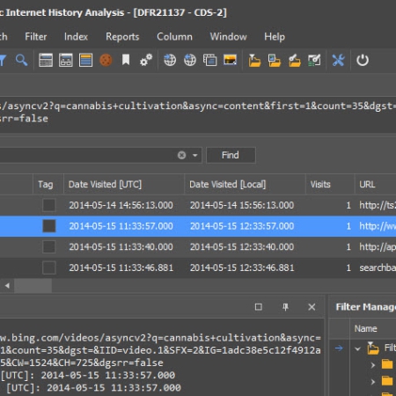Image resolution: width=396 pixels, height=396 pixels.
Task: Click the Find button
Action: click(231, 155)
